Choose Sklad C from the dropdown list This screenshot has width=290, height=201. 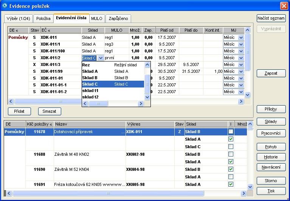pos(113,84)
